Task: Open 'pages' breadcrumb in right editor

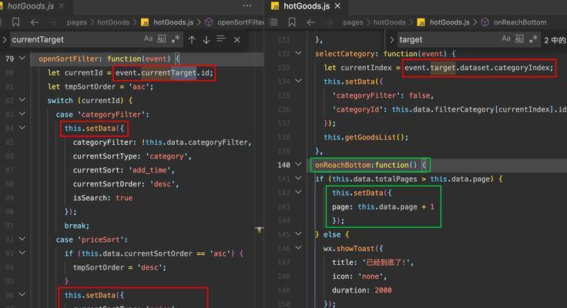Action: coord(353,22)
